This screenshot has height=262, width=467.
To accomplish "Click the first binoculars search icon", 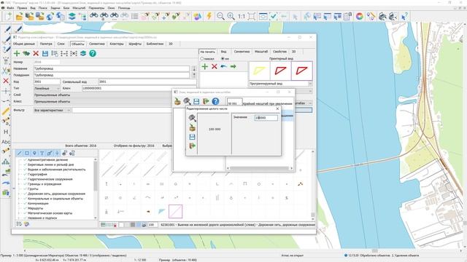I will click(94, 16).
